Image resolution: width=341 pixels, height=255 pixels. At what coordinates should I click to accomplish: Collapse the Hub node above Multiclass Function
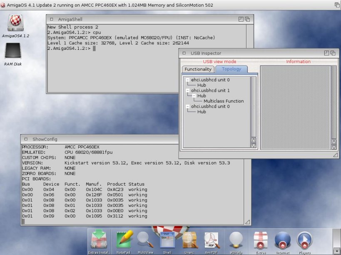(x=194, y=96)
